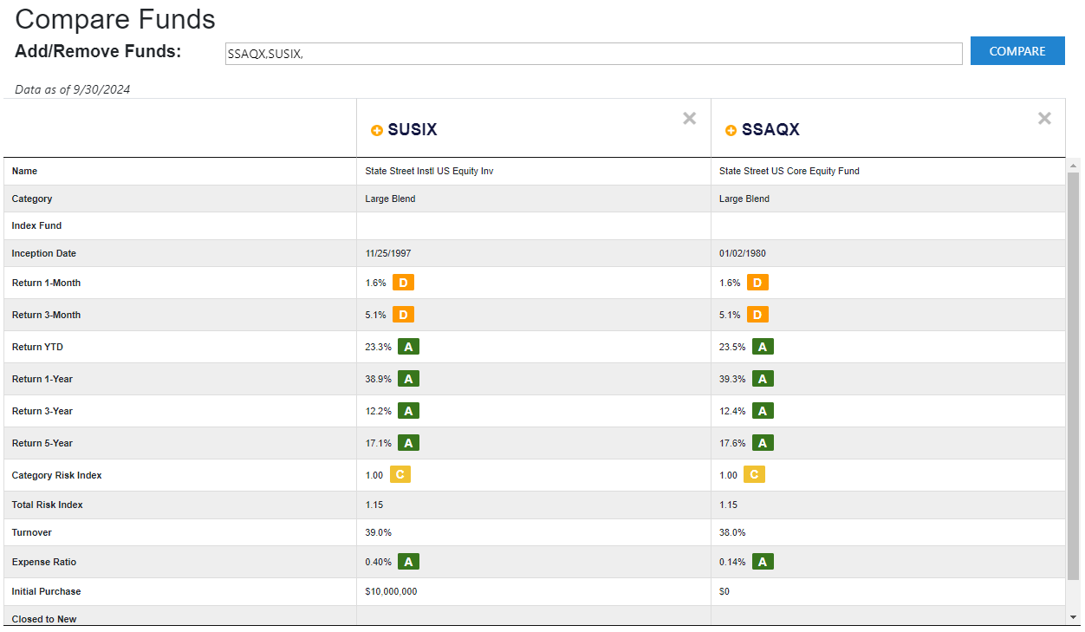Click the SUSIX 1-Year return 38.9%
The width and height of the screenshot is (1085, 632).
click(378, 380)
